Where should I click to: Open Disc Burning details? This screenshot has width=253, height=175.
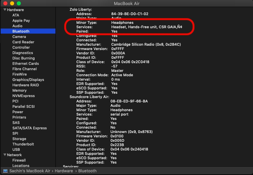[x=24, y=58]
